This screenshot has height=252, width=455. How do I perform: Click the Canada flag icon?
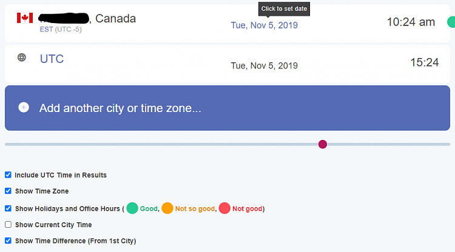(25, 18)
